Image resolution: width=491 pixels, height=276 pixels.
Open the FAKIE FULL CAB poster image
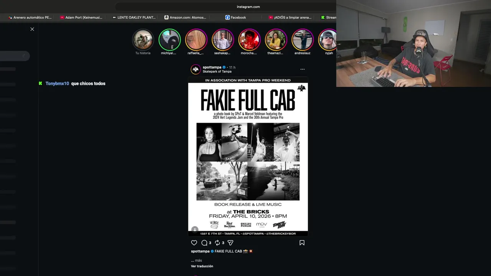point(248,157)
